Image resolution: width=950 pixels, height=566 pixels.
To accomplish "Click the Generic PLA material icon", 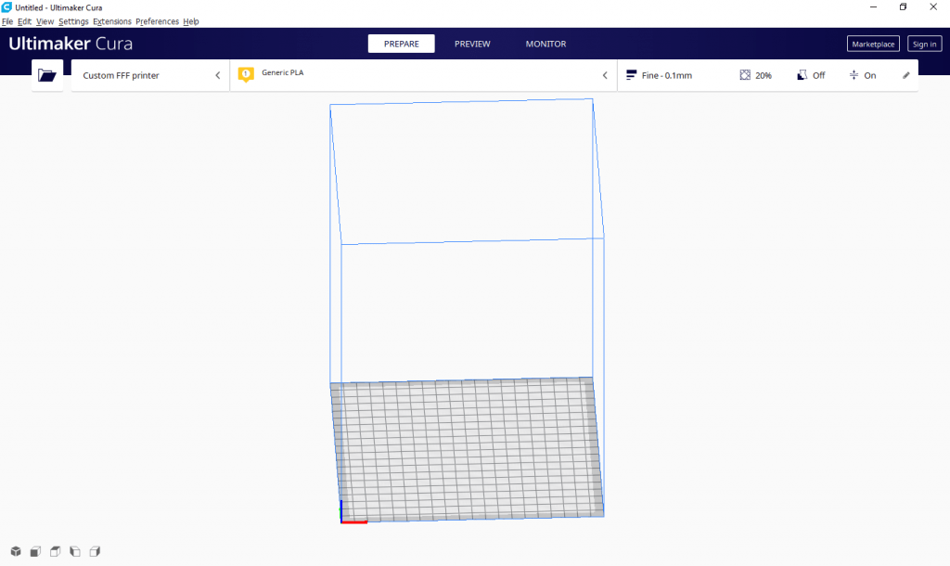I will (246, 74).
